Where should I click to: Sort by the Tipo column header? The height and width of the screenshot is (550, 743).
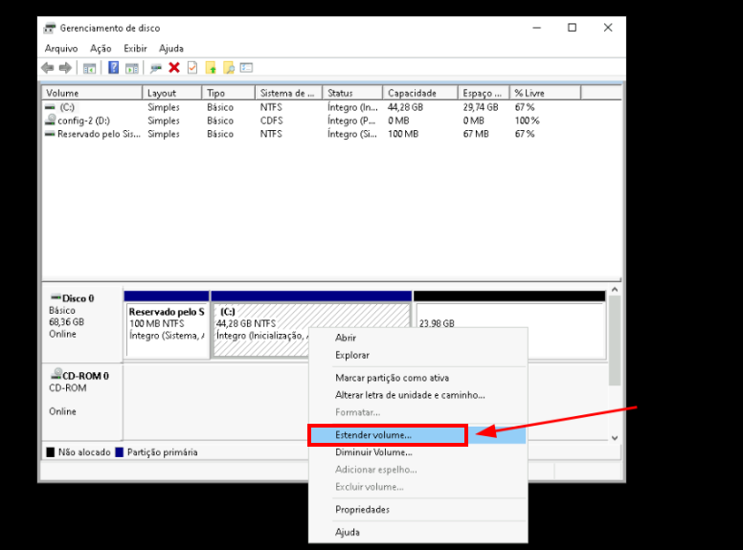coord(229,93)
